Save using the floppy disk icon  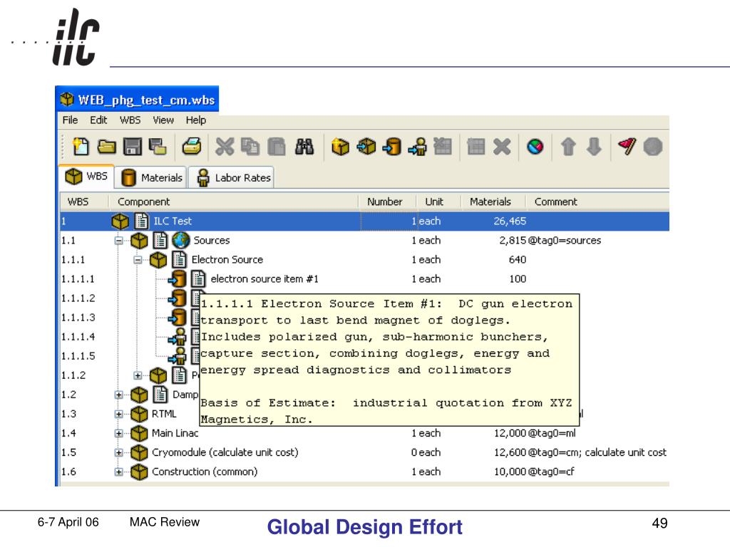click(x=132, y=147)
